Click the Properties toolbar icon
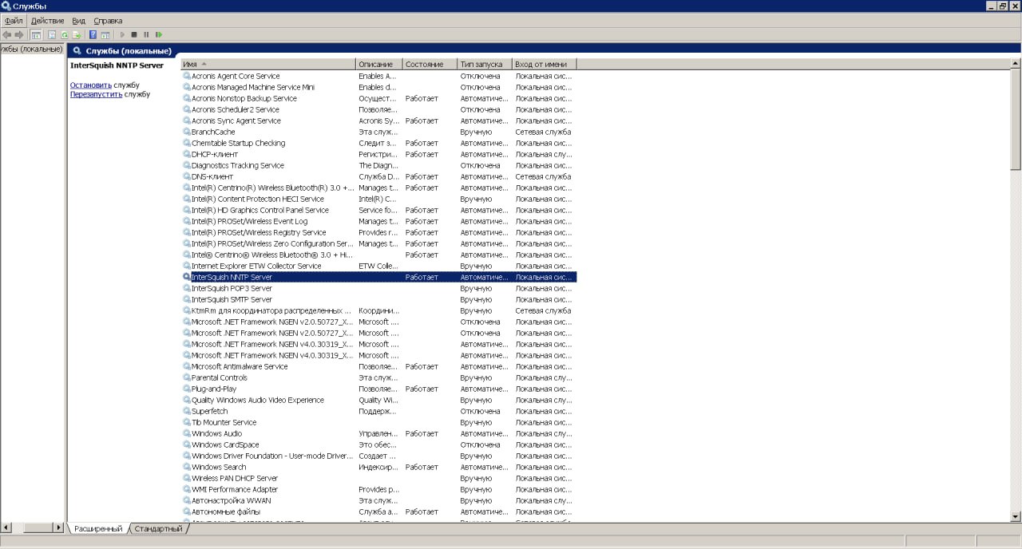The width and height of the screenshot is (1022, 549). coord(51,35)
